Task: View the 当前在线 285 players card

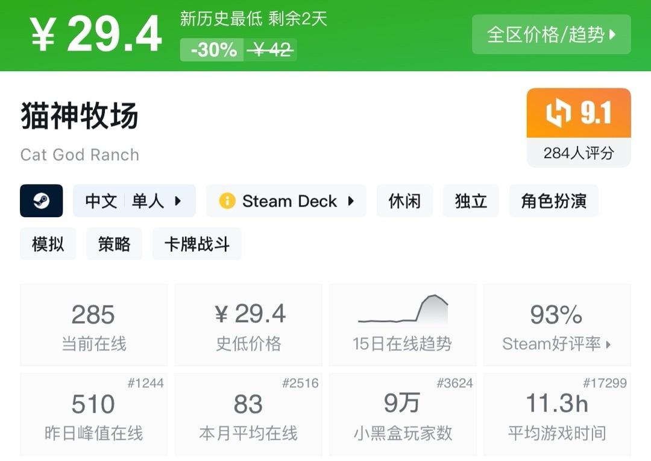Action: tap(94, 325)
